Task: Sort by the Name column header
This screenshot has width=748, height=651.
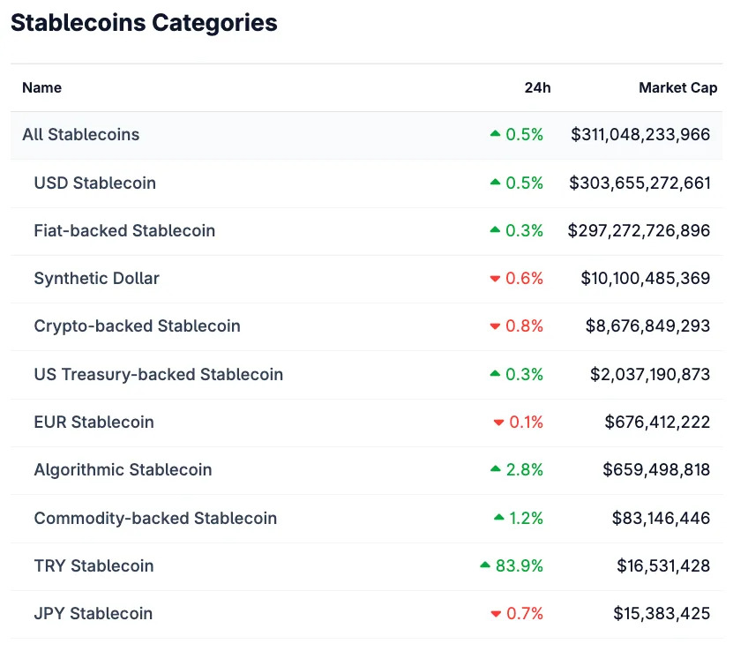Action: 41,87
